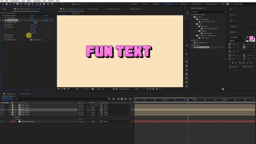Collapse the Perspective category
The width and height of the screenshot is (256, 144).
point(191,45)
